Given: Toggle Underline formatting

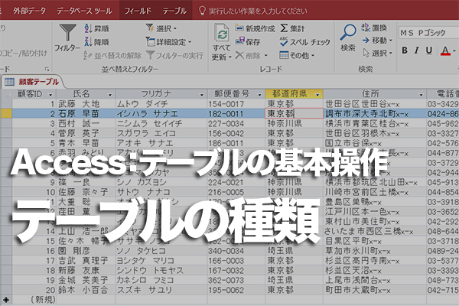Looking at the screenshot, I should coord(429,50).
